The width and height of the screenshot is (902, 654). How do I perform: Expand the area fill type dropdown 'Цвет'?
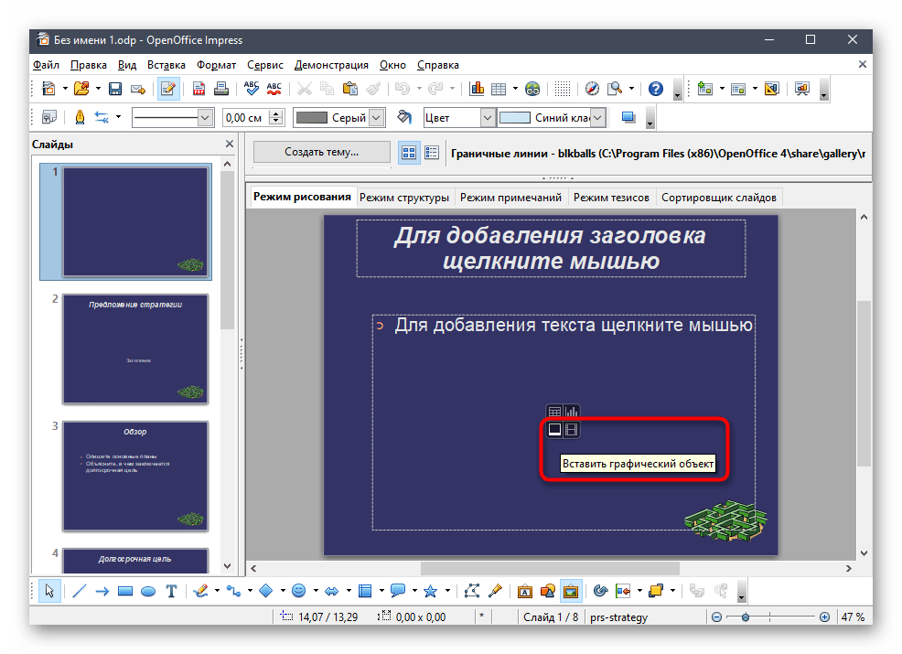pyautogui.click(x=487, y=118)
